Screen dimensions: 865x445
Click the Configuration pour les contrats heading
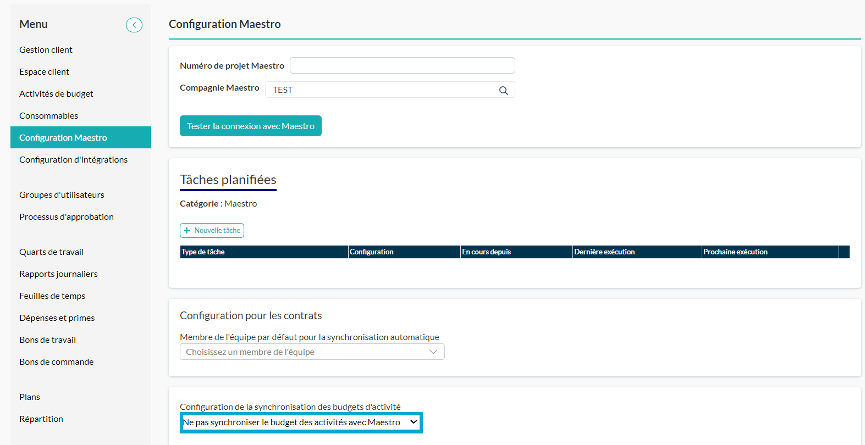click(251, 315)
